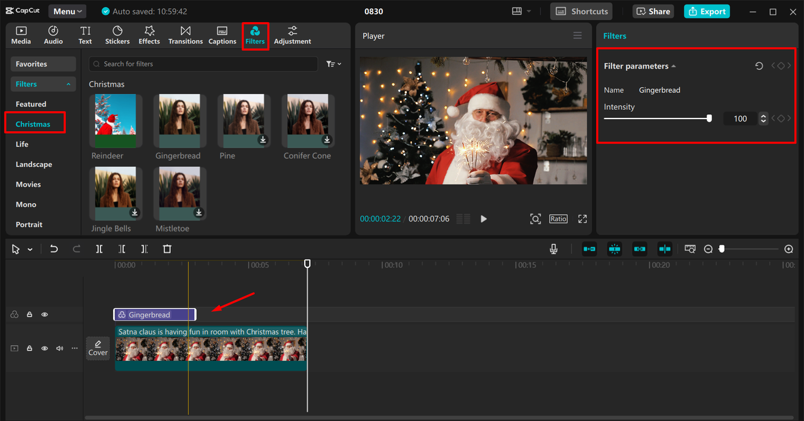Click the Intensity value field
This screenshot has height=421, width=804.
pyautogui.click(x=741, y=119)
